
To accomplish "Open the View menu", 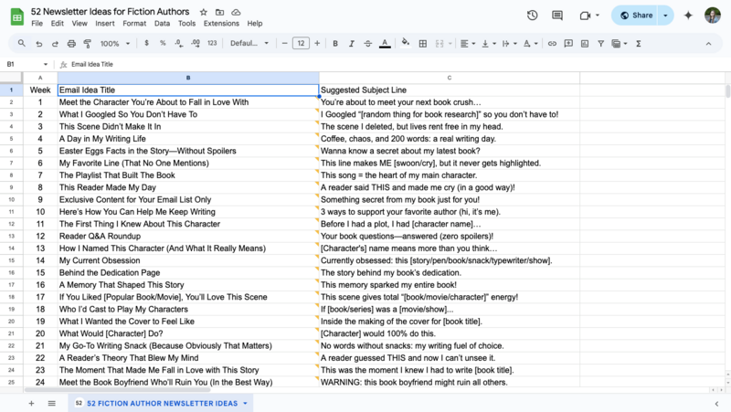I will point(79,24).
